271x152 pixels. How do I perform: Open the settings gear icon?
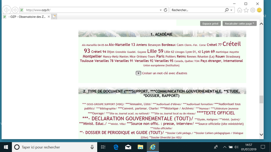(x=253, y=10)
